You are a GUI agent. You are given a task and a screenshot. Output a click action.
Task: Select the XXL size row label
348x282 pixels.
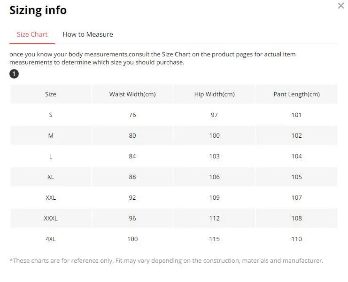coord(51,197)
